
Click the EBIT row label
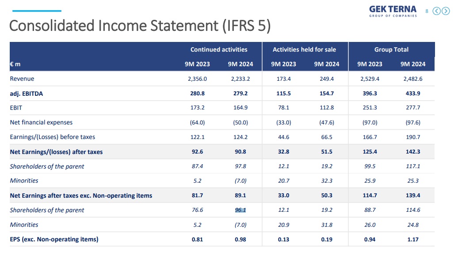tap(16, 108)
